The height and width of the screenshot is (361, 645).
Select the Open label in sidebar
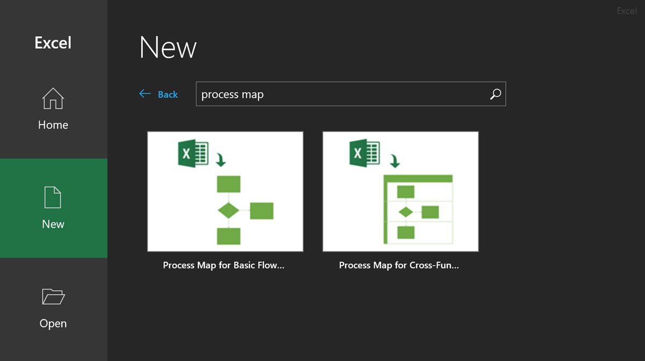point(53,323)
